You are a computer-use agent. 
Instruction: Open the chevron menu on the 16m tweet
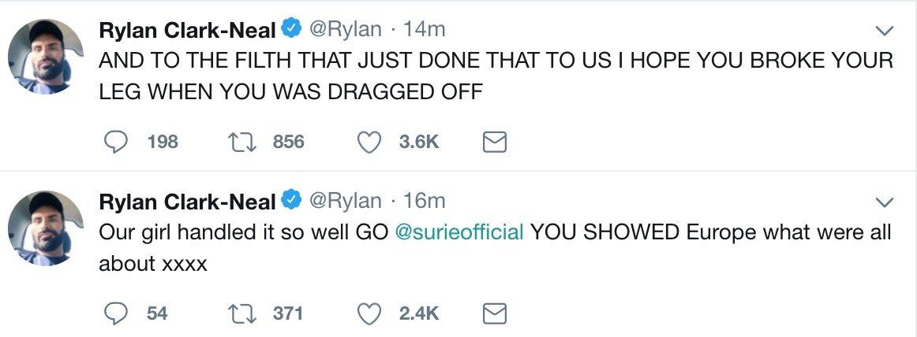tap(885, 202)
